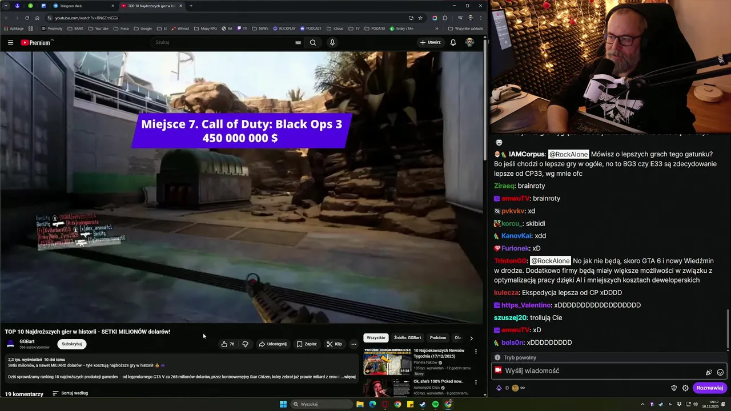731x411 pixels.
Task: Open Windows Start menu
Action: (x=283, y=404)
